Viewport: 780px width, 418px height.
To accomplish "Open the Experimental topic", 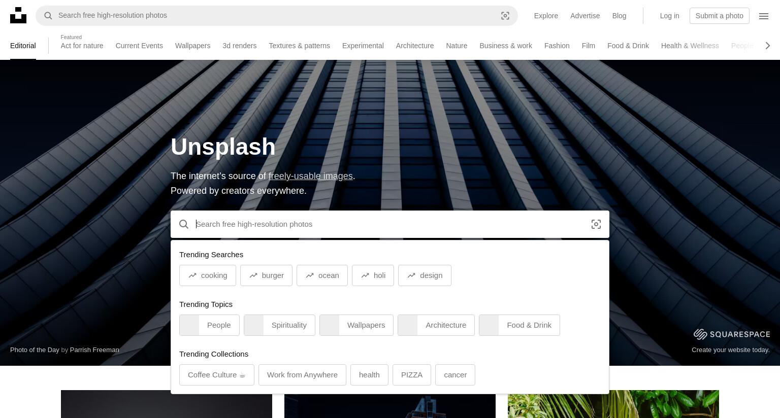I will [363, 46].
